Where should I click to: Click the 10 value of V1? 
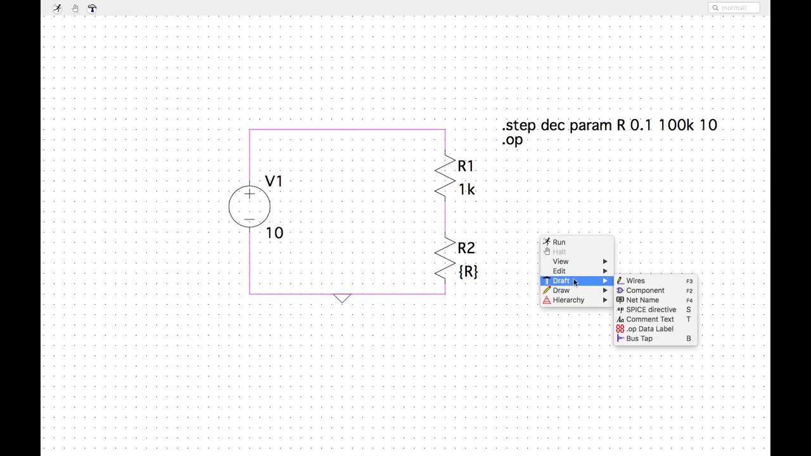click(274, 233)
